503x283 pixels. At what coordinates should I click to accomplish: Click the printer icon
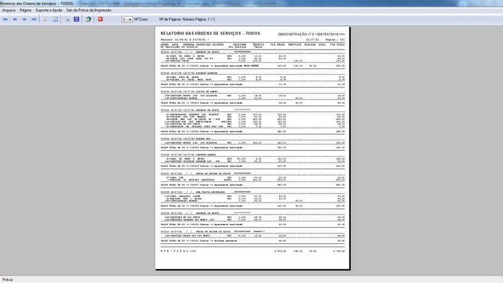pos(67,19)
